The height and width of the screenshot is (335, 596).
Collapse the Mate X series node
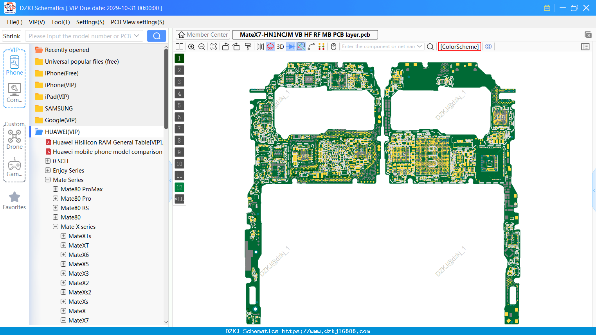coord(56,226)
